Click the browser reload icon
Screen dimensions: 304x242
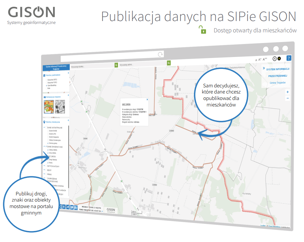[160, 54]
